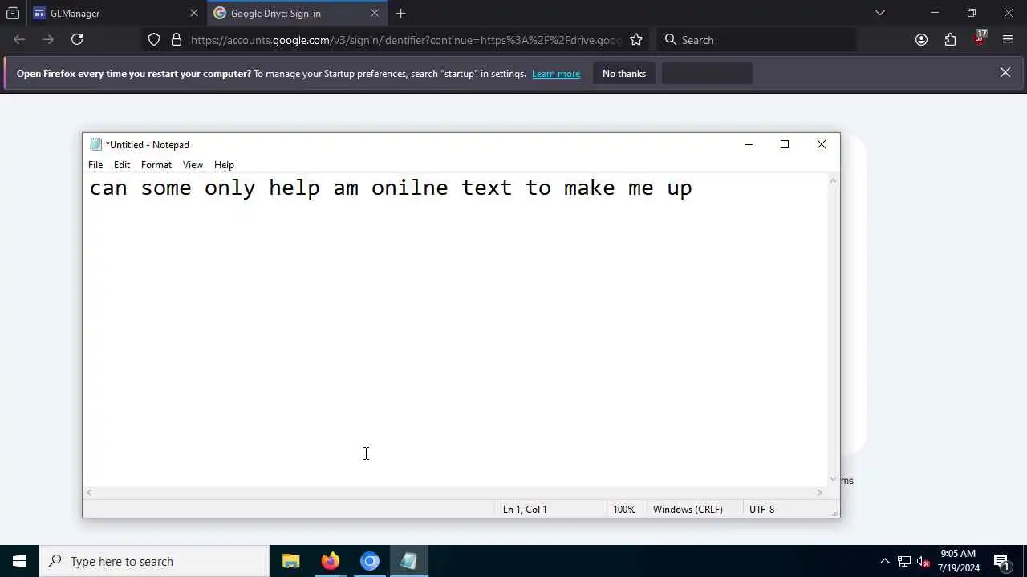Bookmark this page with the star icon
This screenshot has height=577, width=1027.
[x=636, y=39]
